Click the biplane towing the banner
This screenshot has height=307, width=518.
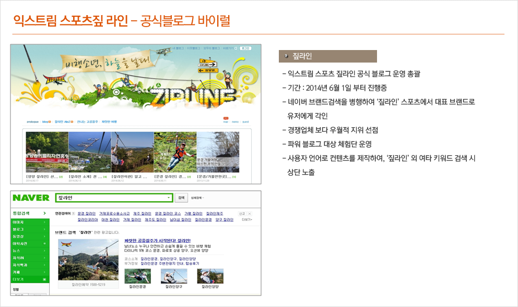coord(163,51)
